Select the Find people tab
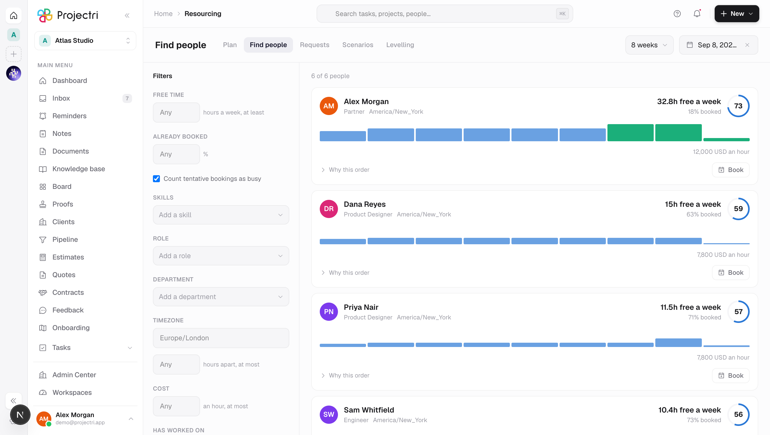 point(268,45)
